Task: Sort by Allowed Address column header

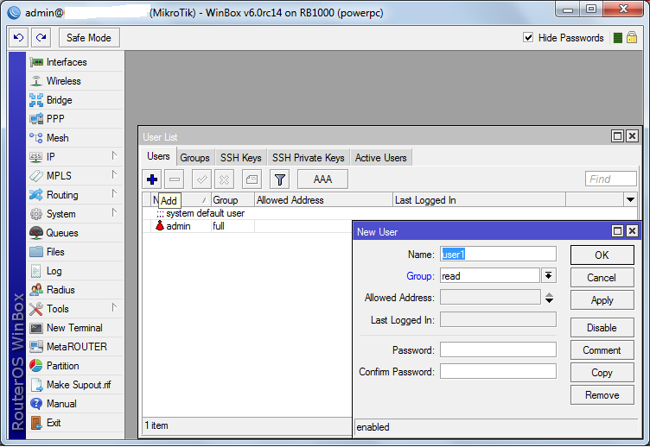Action: (323, 200)
